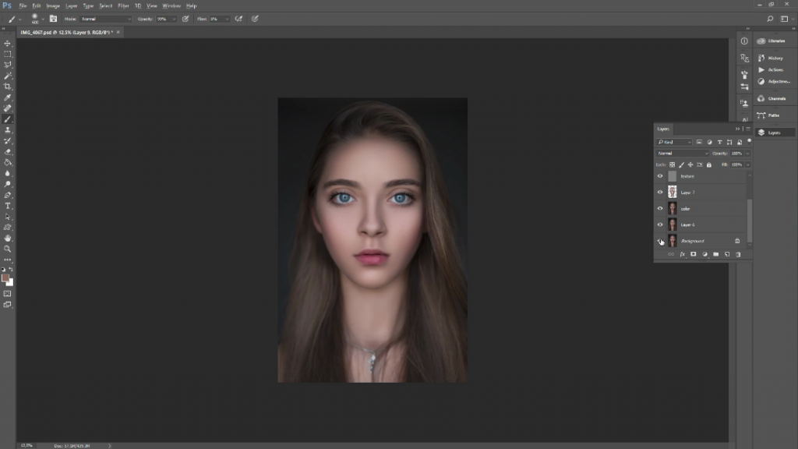Hide the color layer
This screenshot has height=449, width=798.
coord(659,208)
